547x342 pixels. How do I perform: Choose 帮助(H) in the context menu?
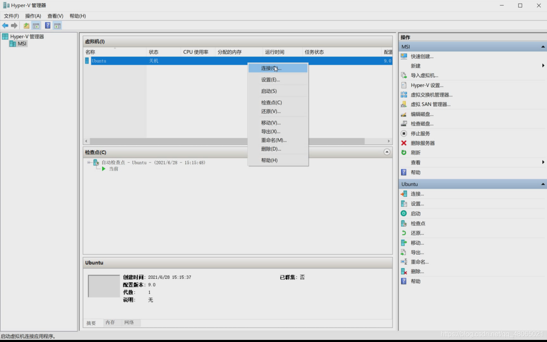pos(278,160)
